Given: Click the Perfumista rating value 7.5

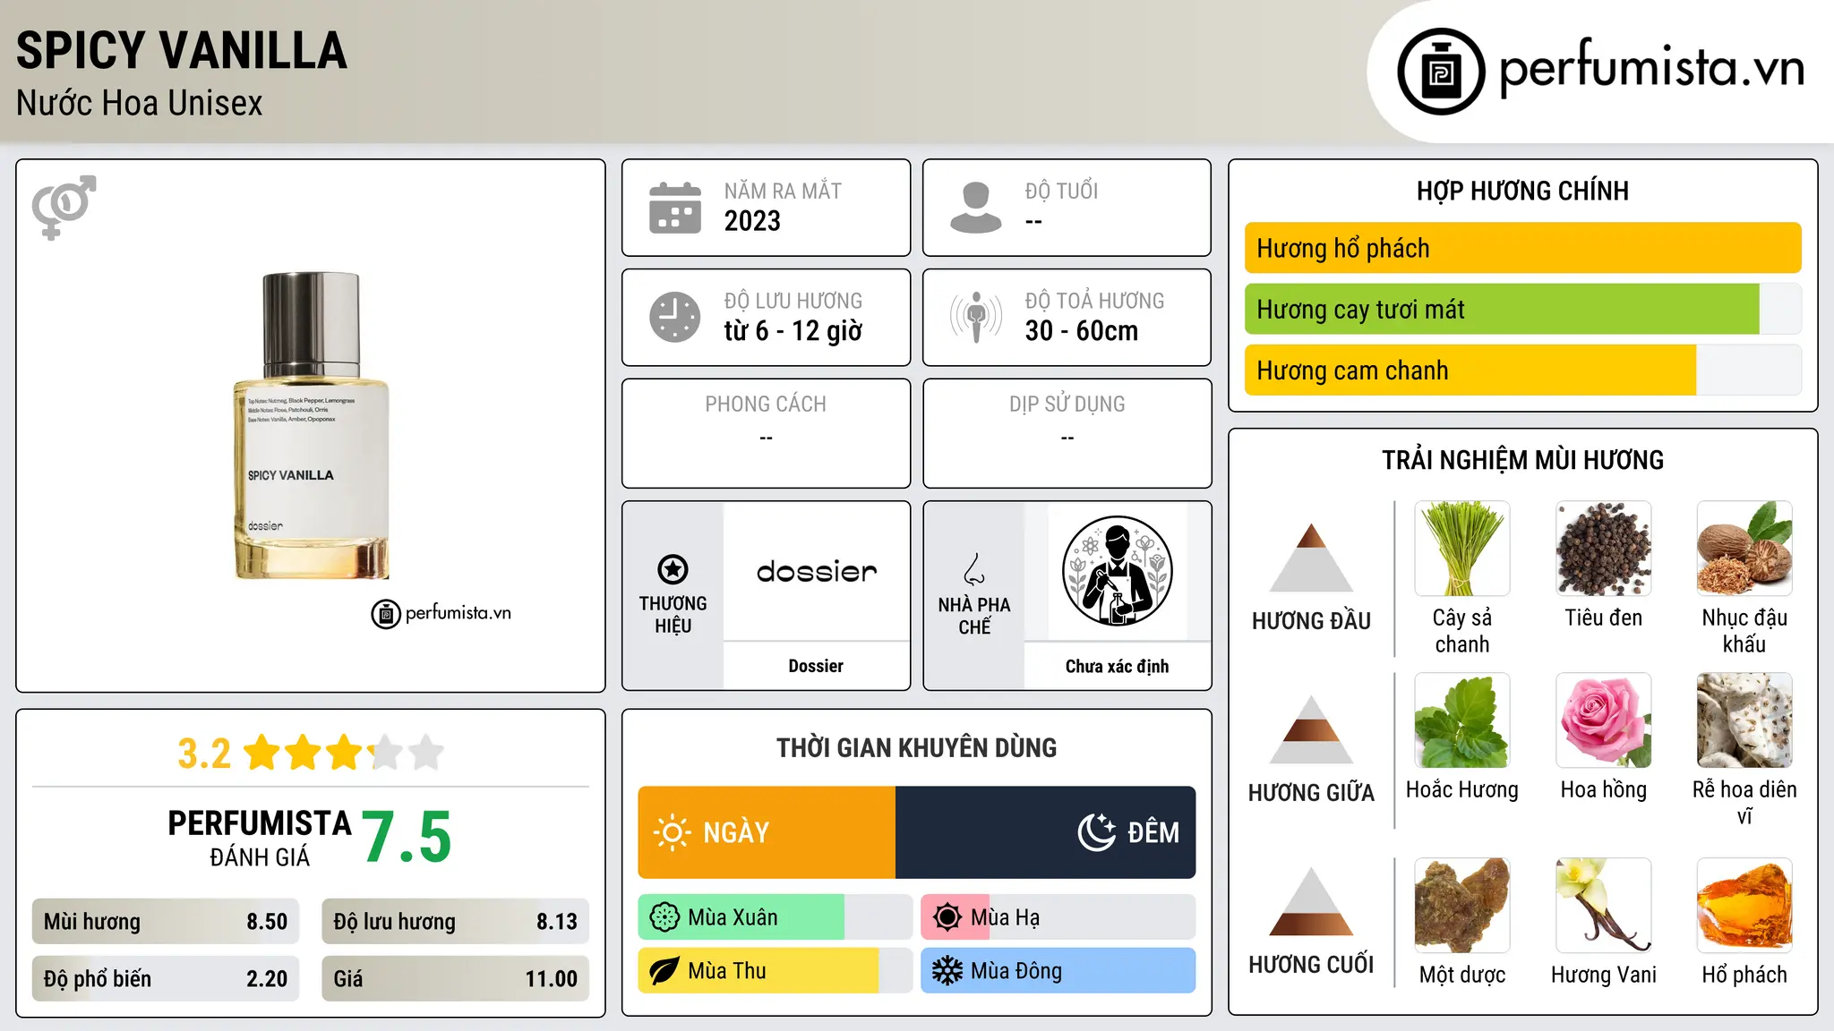Looking at the screenshot, I should pyautogui.click(x=407, y=837).
